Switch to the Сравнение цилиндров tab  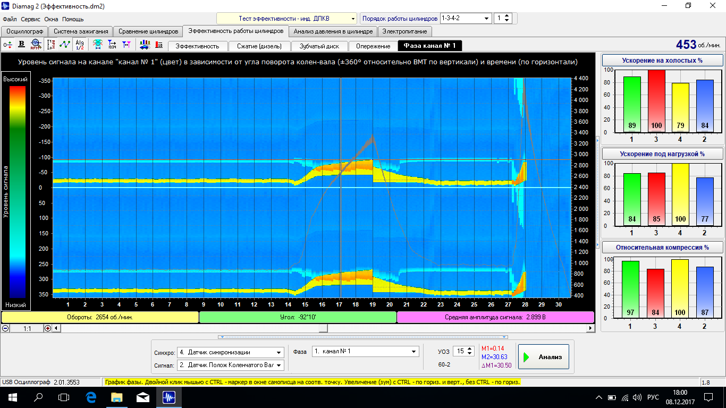[x=148, y=31]
